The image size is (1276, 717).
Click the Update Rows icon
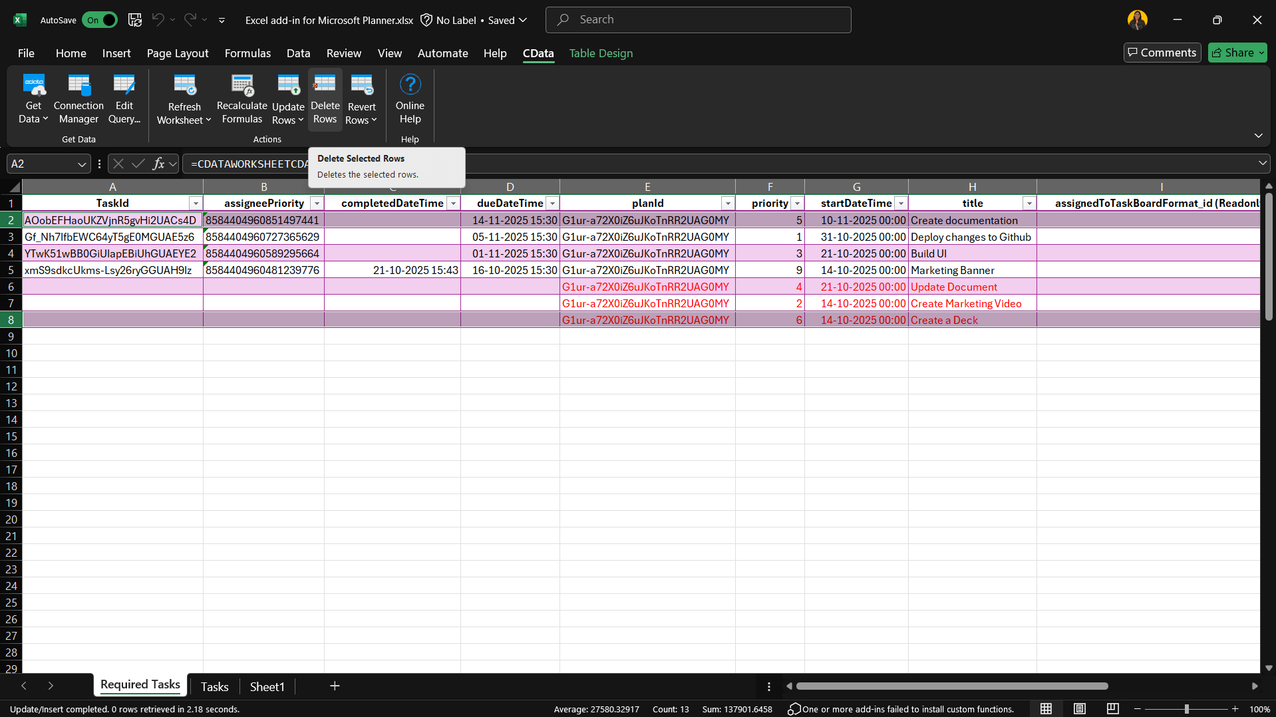coord(288,85)
